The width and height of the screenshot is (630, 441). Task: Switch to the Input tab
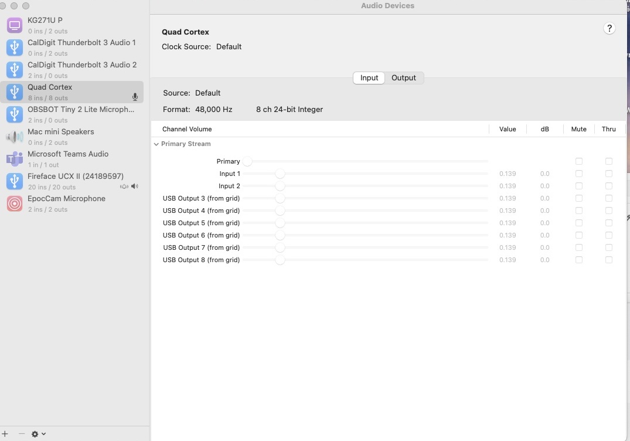click(x=369, y=77)
